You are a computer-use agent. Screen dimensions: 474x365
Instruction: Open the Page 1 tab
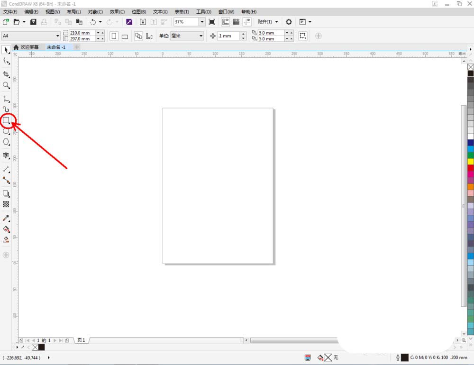(x=82, y=340)
